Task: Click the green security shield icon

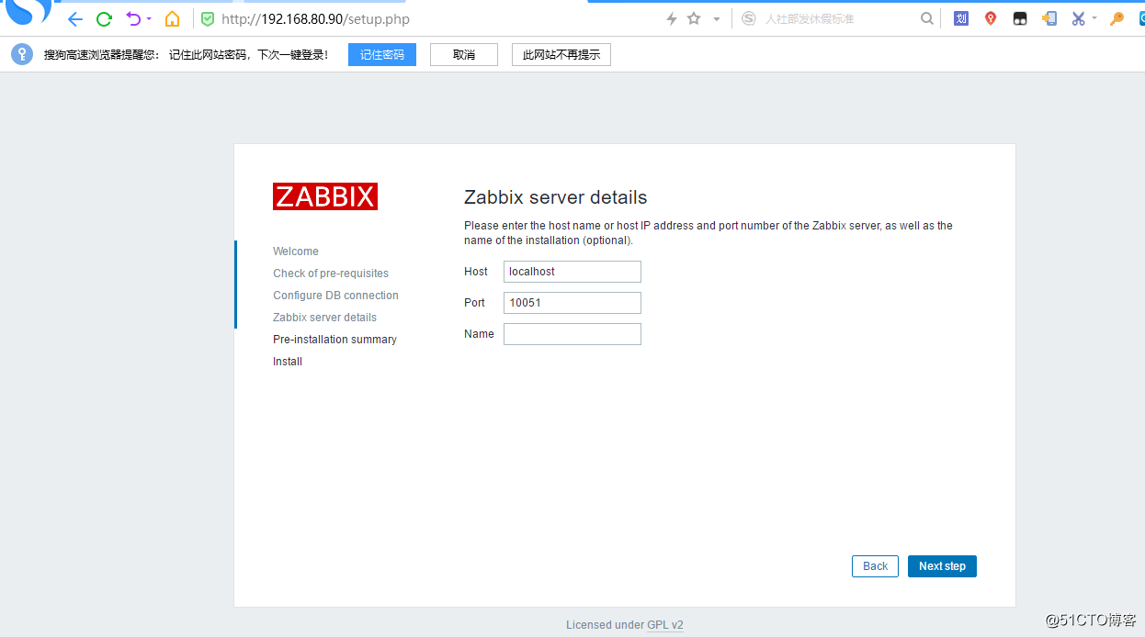Action: point(208,19)
